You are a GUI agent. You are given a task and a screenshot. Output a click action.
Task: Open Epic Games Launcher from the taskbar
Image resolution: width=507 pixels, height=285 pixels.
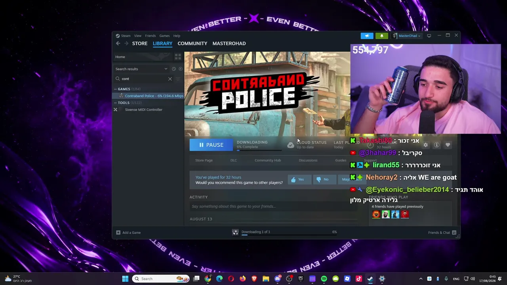tap(301, 279)
